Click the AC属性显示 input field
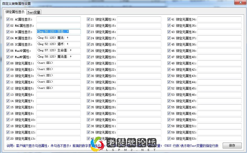247x153 pixels. pyautogui.click(x=59, y=19)
